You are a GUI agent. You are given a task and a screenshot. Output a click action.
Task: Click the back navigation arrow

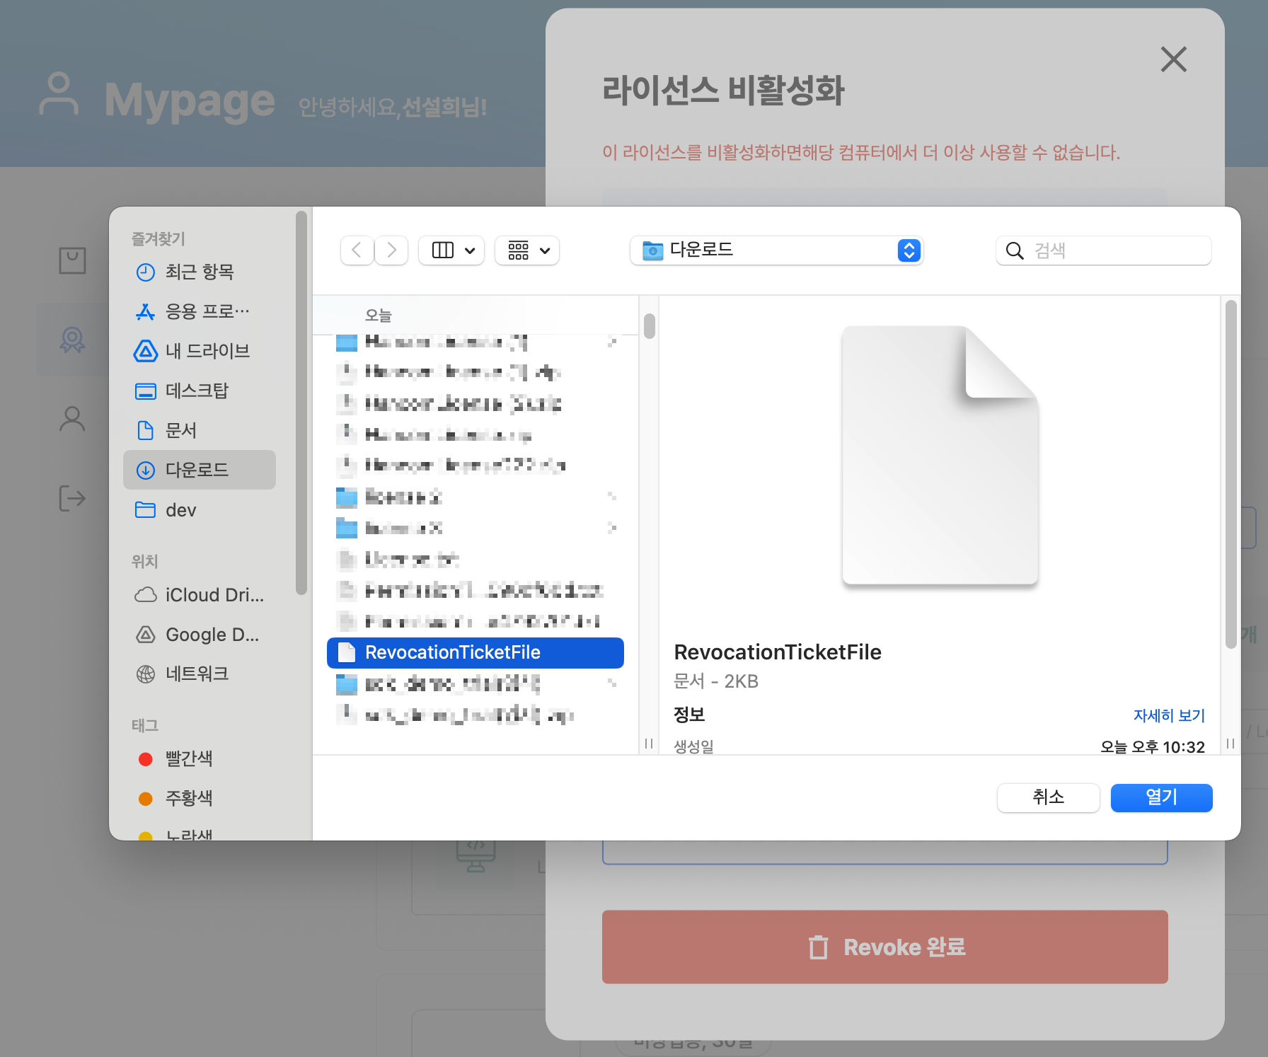click(357, 250)
